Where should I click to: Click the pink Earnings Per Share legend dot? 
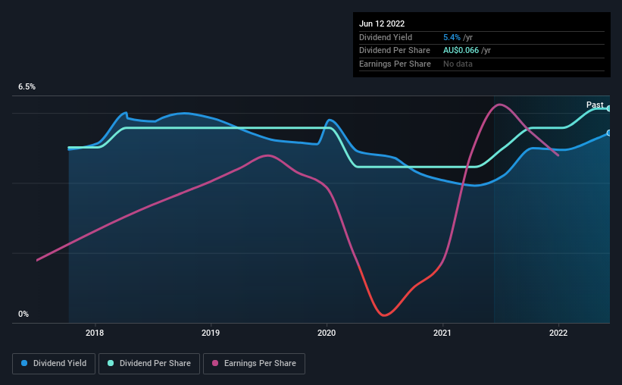pyautogui.click(x=215, y=363)
